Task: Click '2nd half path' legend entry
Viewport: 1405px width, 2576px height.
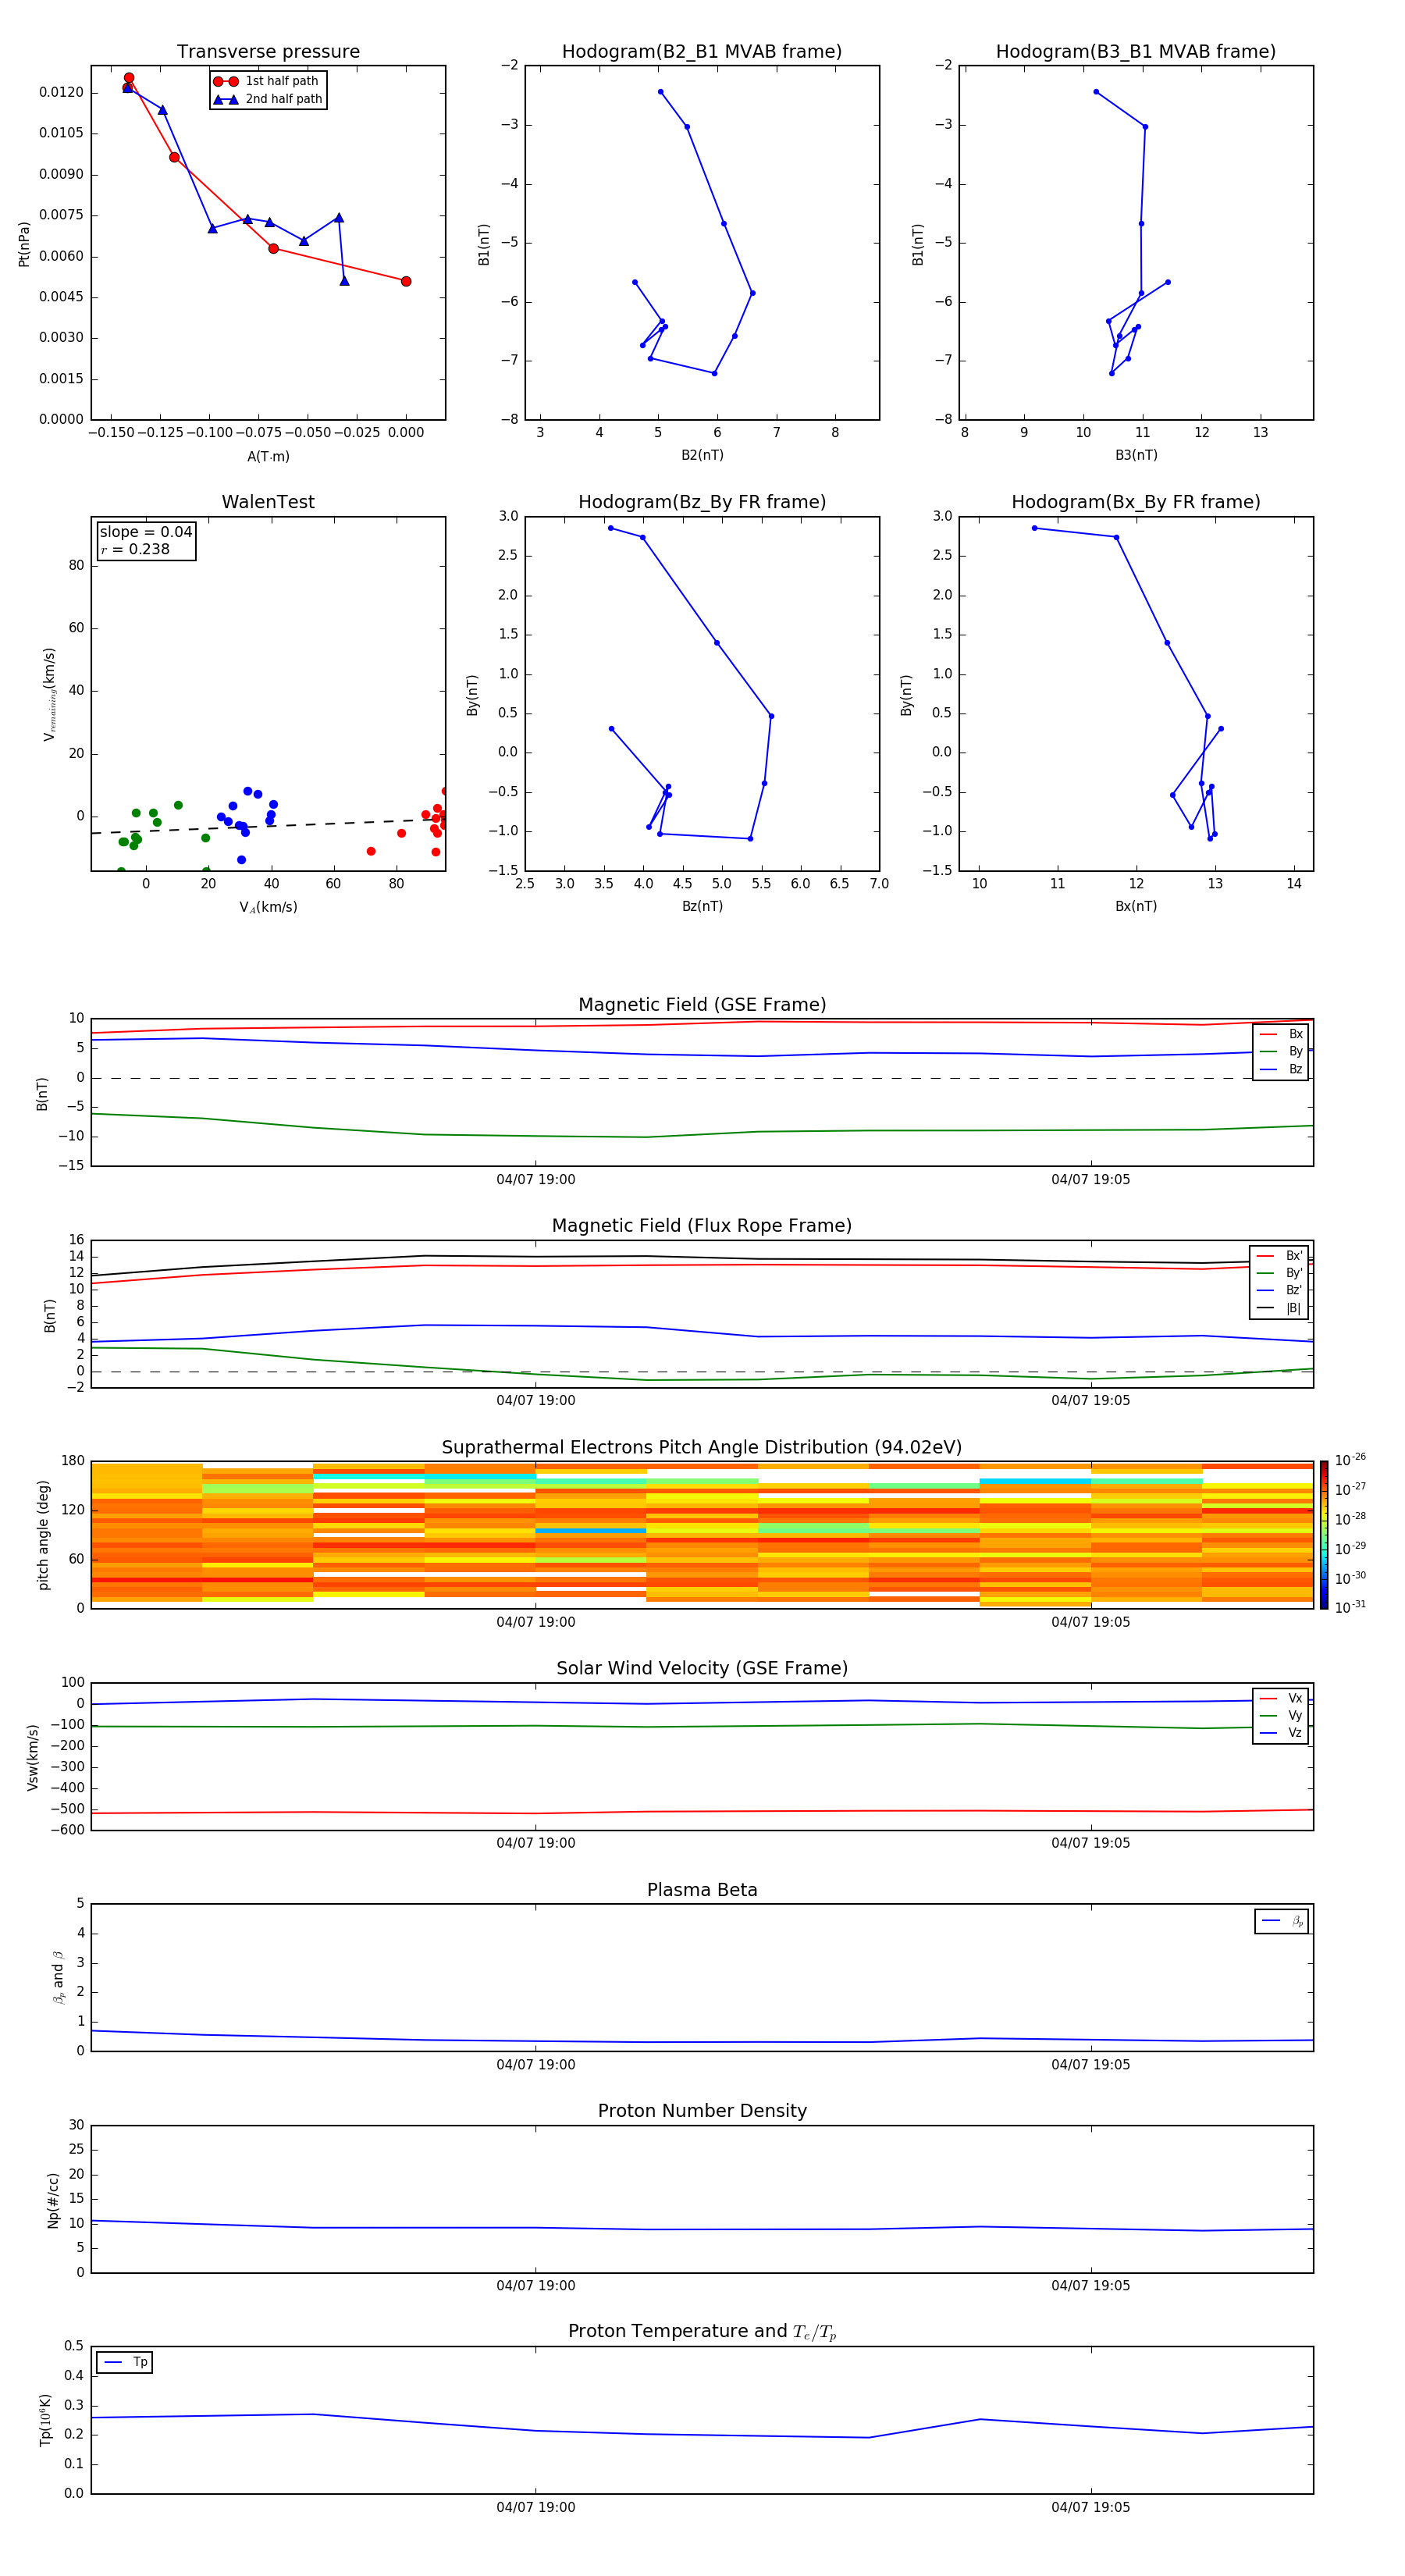Action: click(268, 99)
